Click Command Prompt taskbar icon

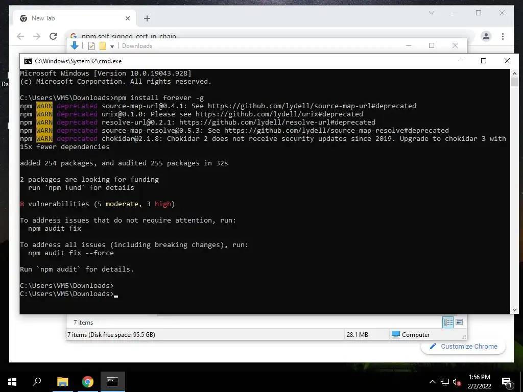pos(112,382)
